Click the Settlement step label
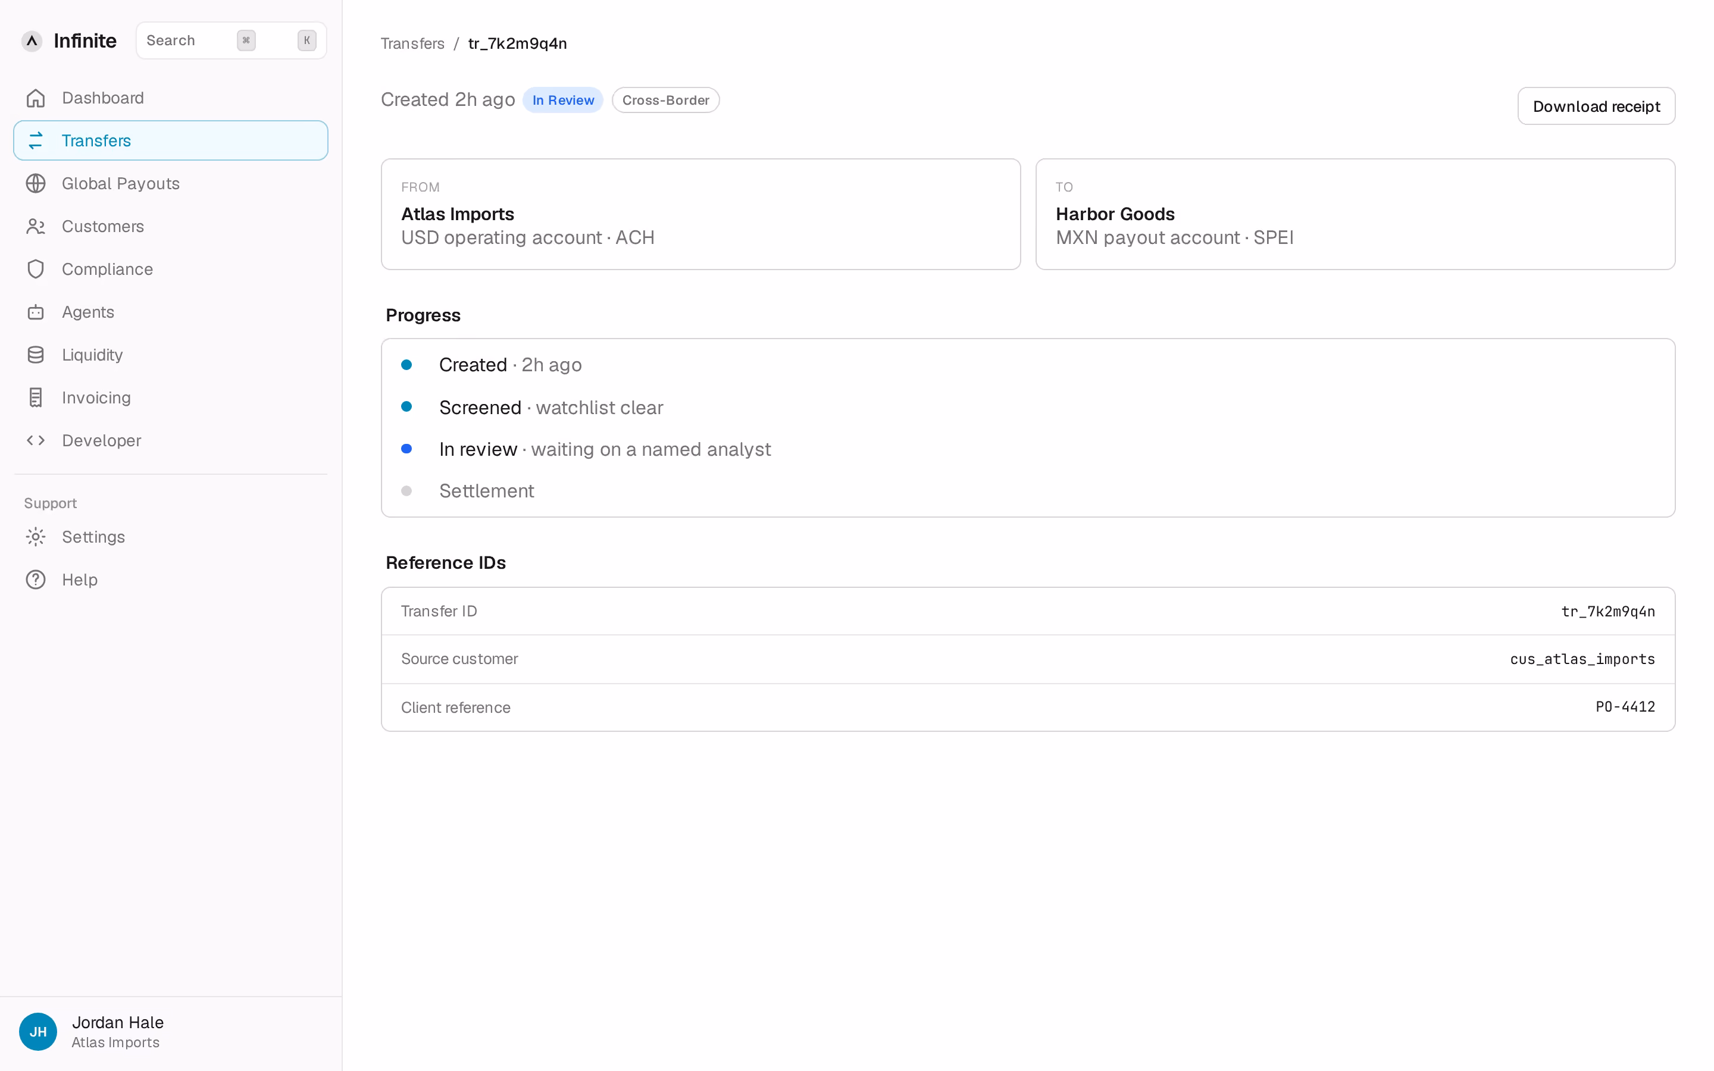 click(487, 491)
